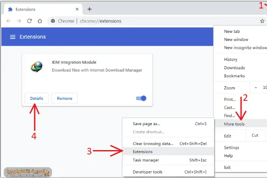The image size is (267, 178).
Task: Click the site info icon in address bar
Action: [53, 21]
